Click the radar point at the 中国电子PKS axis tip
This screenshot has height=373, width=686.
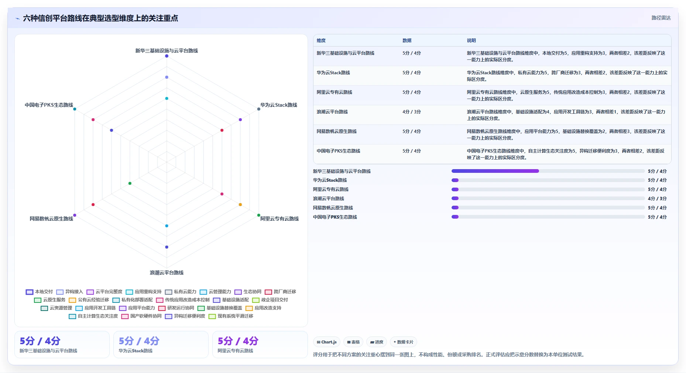point(75,109)
